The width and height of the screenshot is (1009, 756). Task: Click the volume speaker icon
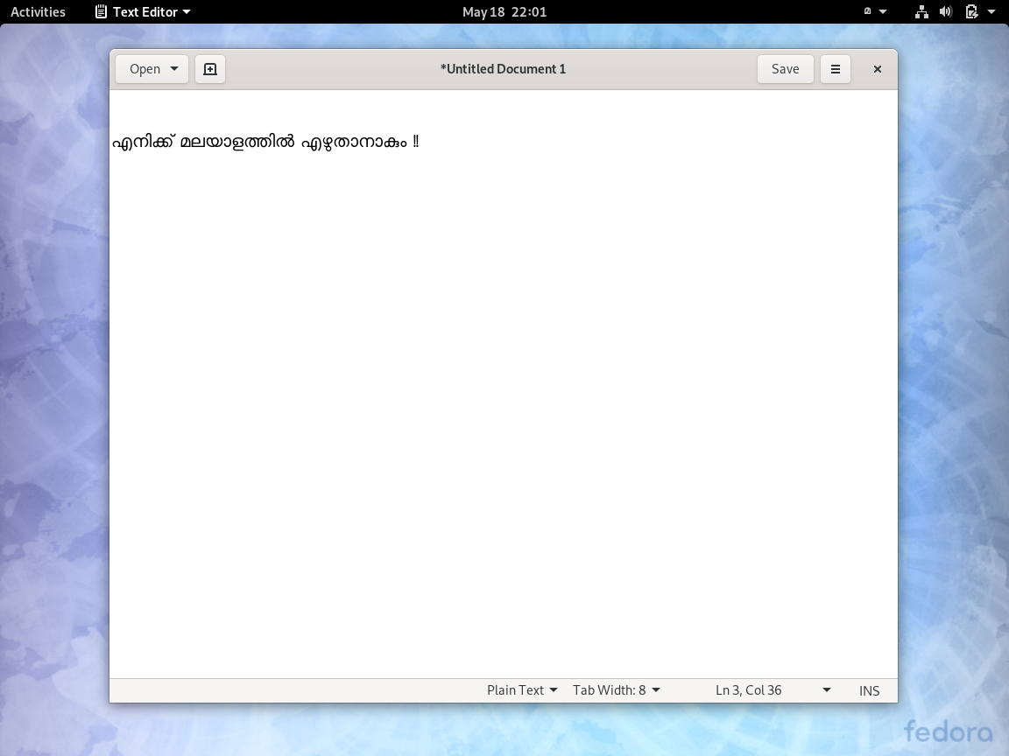945,11
